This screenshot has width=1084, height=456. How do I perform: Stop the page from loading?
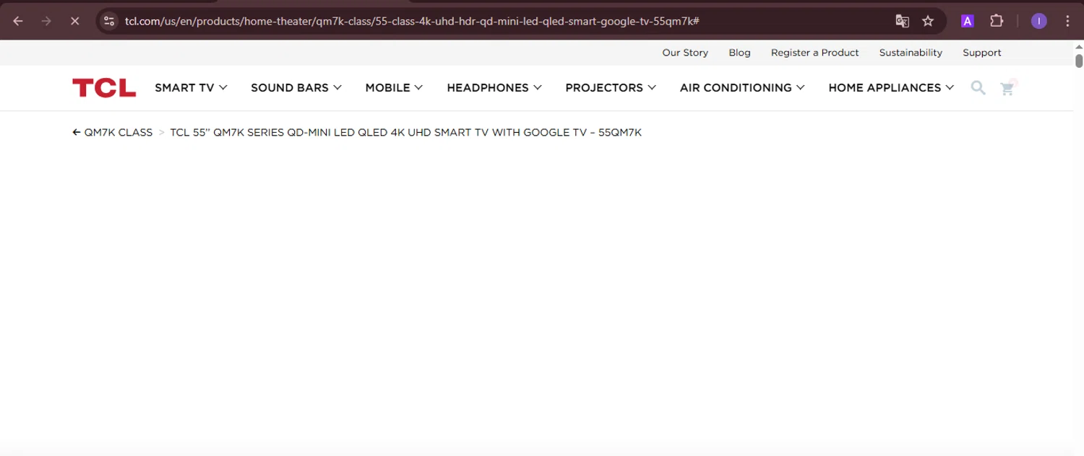74,21
